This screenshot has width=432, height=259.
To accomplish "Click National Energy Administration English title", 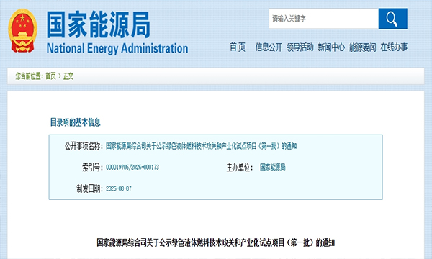I will 117,48.
